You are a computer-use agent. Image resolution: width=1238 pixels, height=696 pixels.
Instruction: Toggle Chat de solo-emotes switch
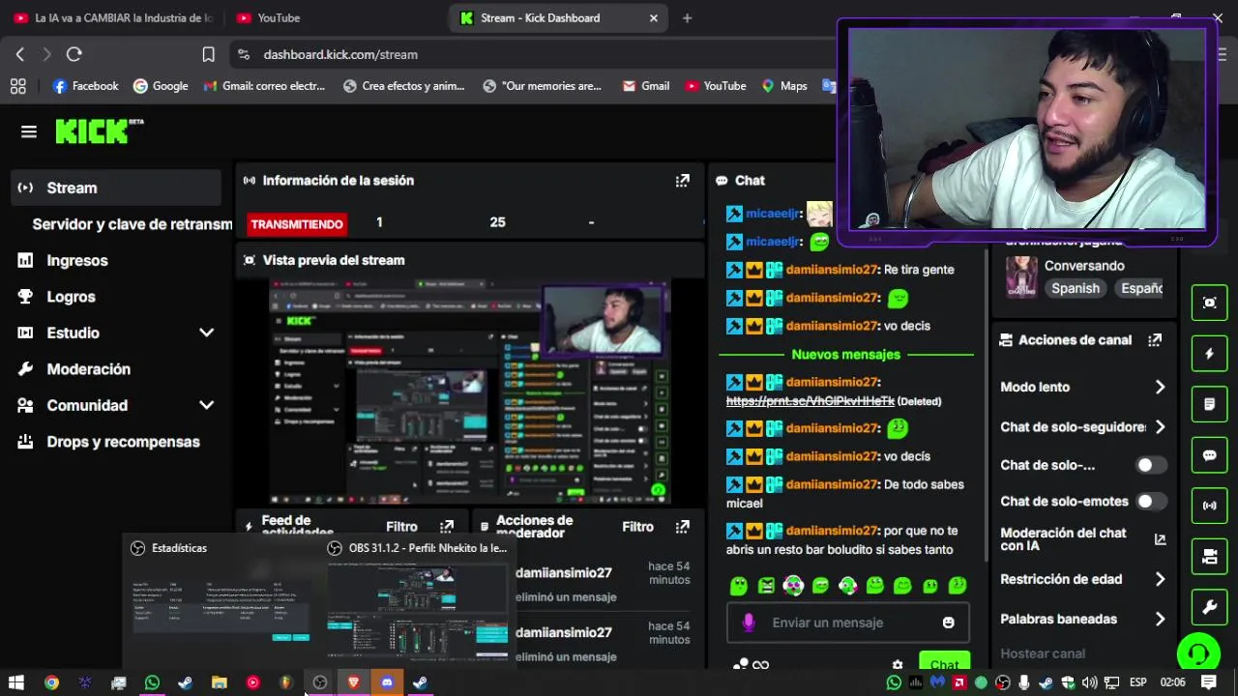(x=1151, y=502)
